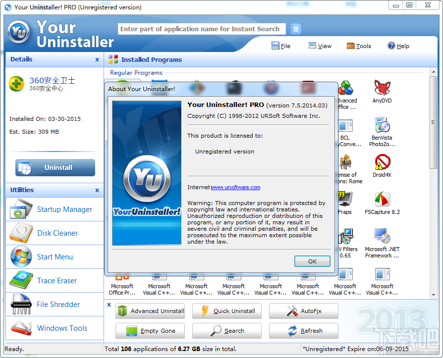This screenshot has height=358, width=443.
Task: Click the Advanced Uninstall button
Action: 150,311
